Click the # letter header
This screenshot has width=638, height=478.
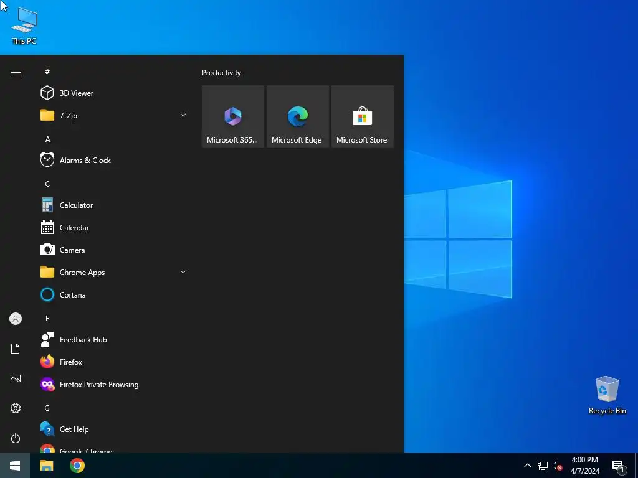(x=47, y=72)
